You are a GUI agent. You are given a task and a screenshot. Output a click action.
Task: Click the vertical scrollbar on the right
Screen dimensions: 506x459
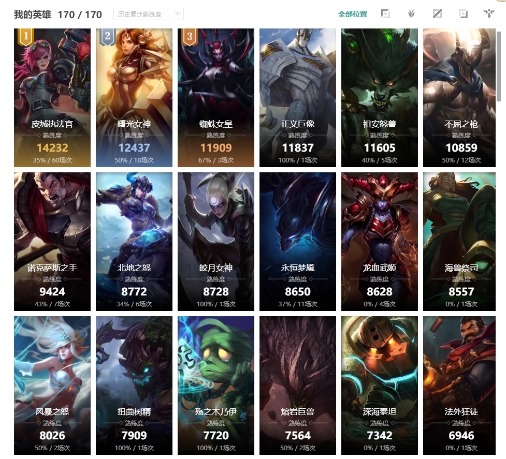click(499, 66)
